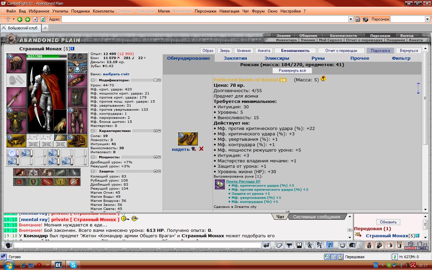Click the radioactive symbol icon next to Масса
Viewport: 432px width, 270px height.
click(323, 79)
